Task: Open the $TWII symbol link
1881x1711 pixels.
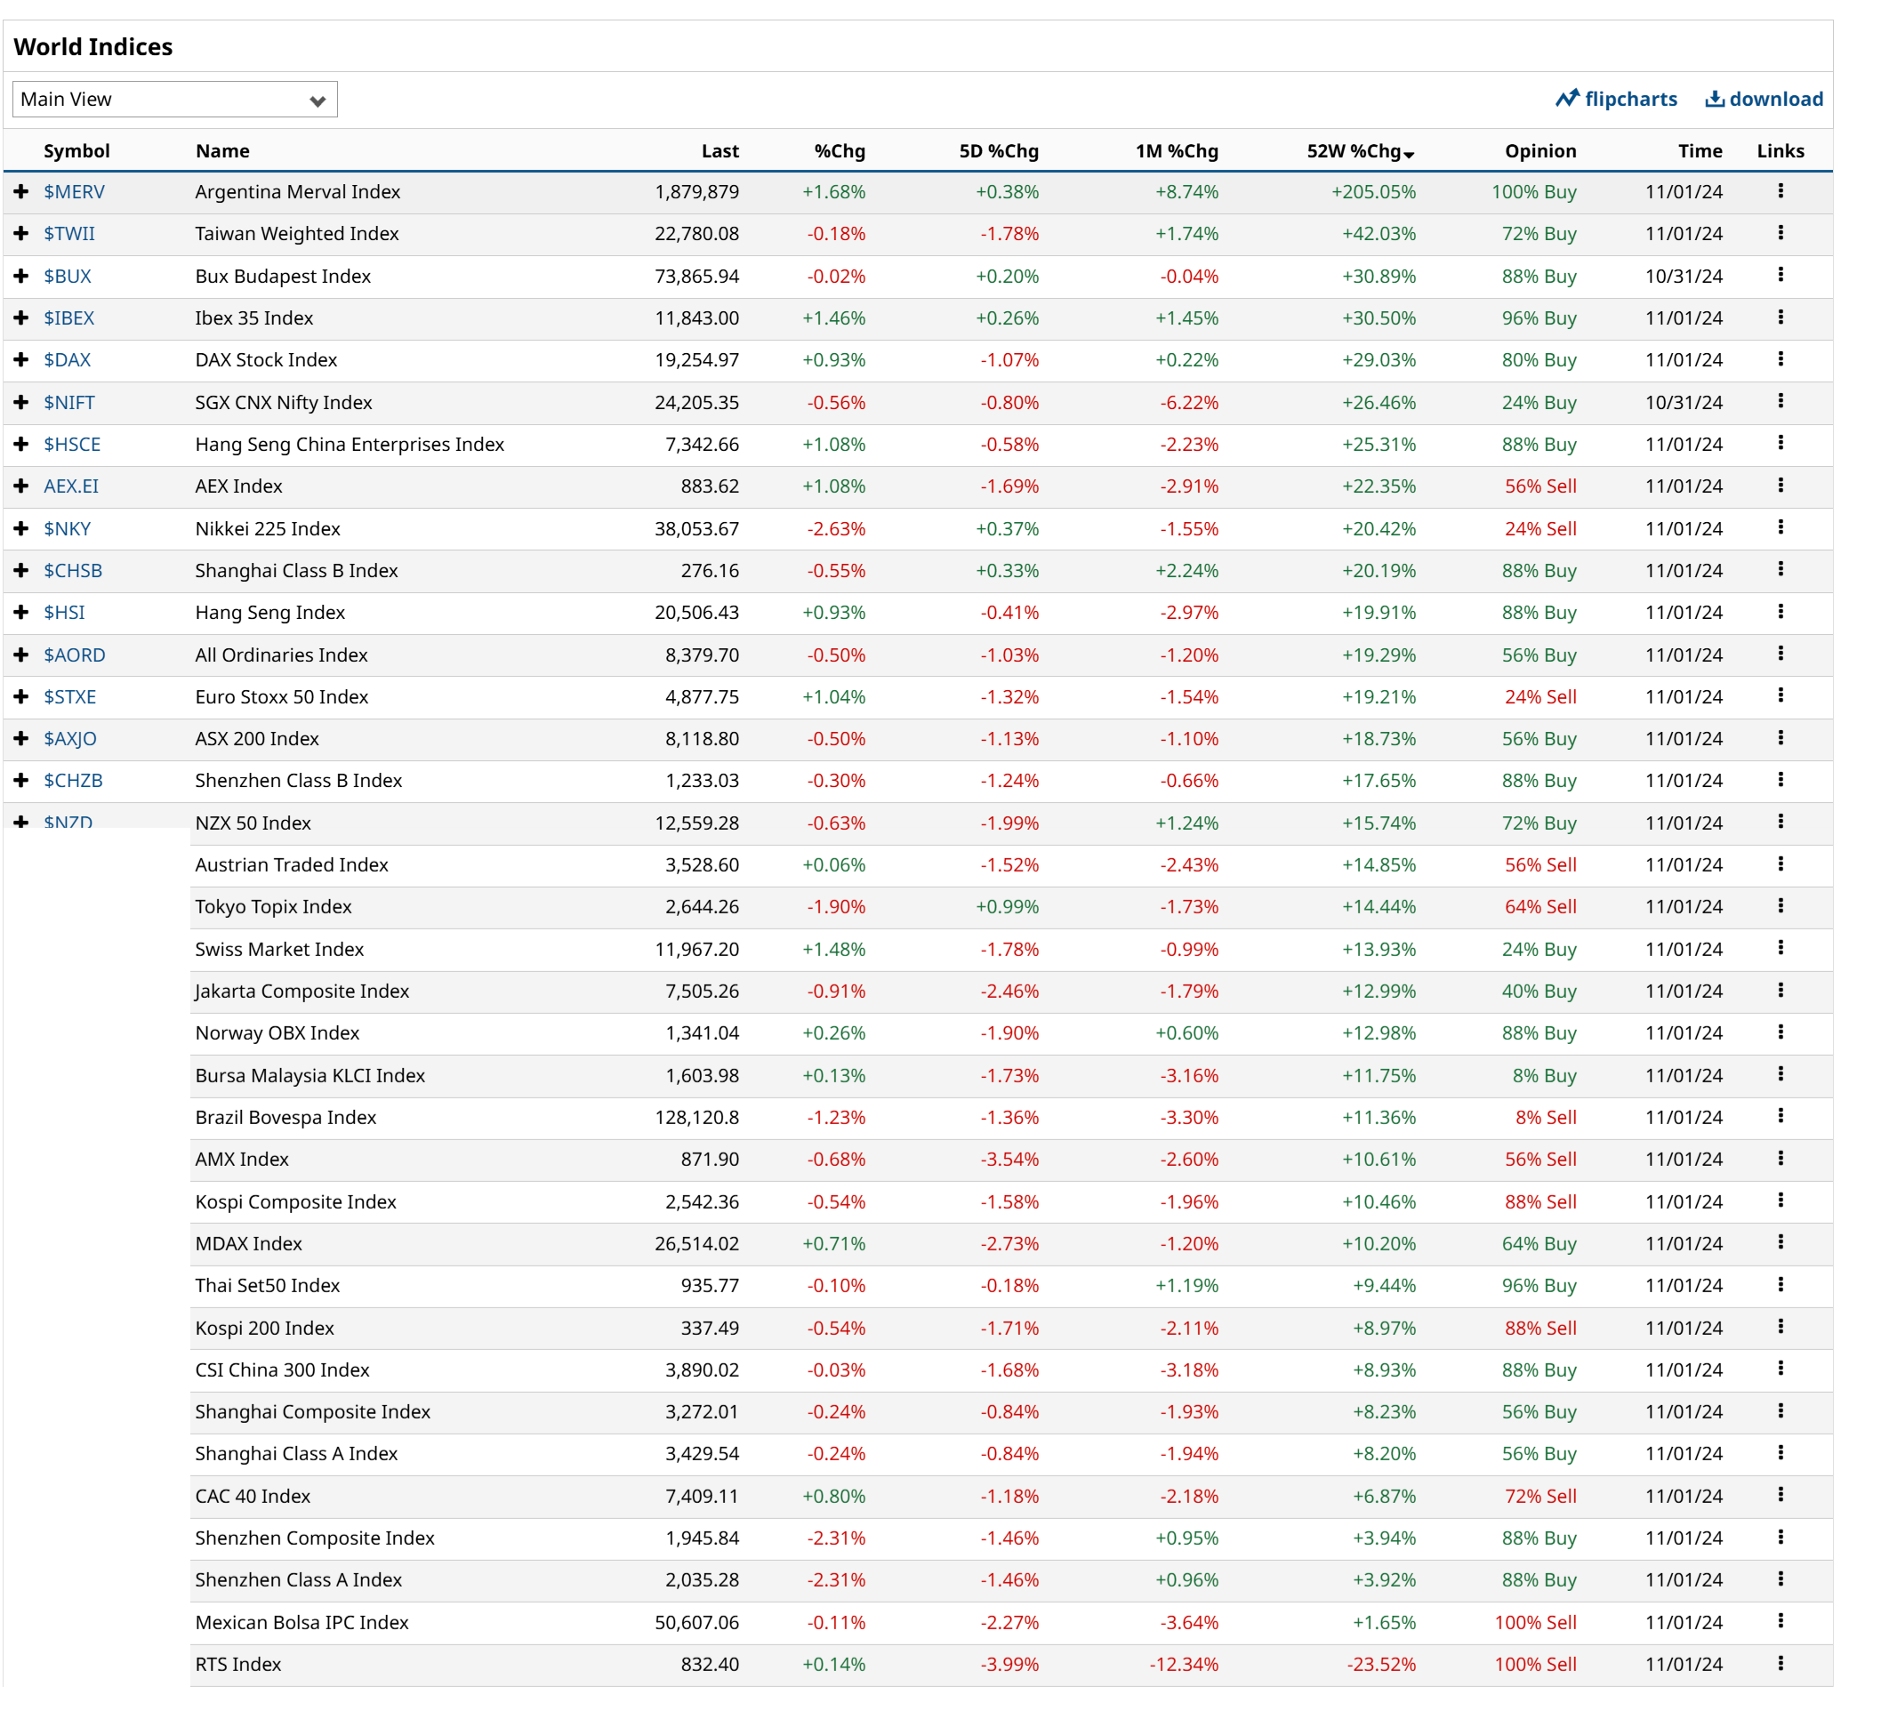Action: [x=69, y=233]
